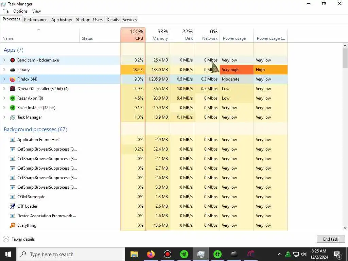Click the cloudy app icon in the process list
This screenshot has height=261, width=348.
(13, 70)
